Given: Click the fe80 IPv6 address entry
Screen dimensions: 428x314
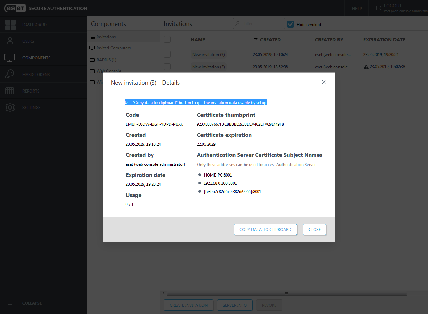Looking at the screenshot, I should point(232,192).
